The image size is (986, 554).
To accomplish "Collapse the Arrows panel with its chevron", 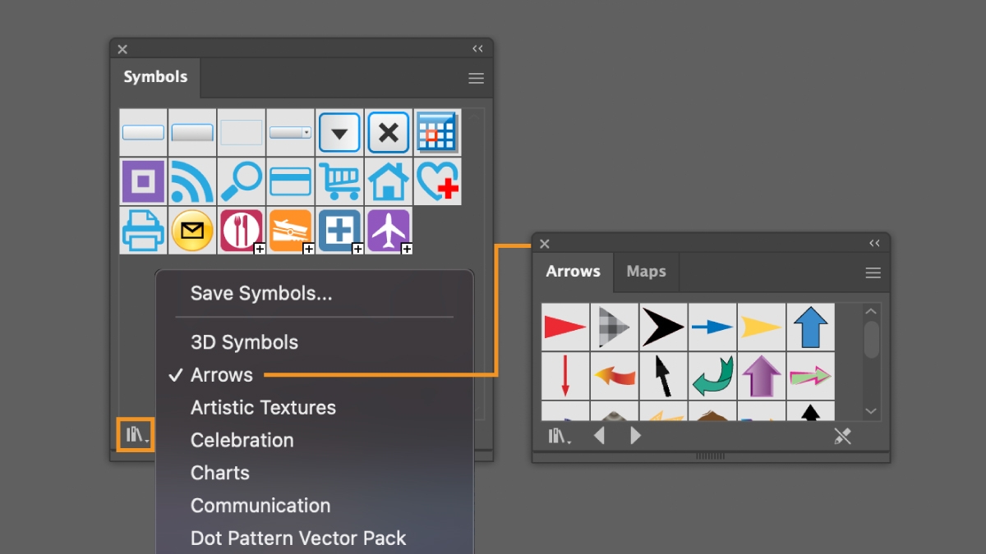I will (x=874, y=243).
